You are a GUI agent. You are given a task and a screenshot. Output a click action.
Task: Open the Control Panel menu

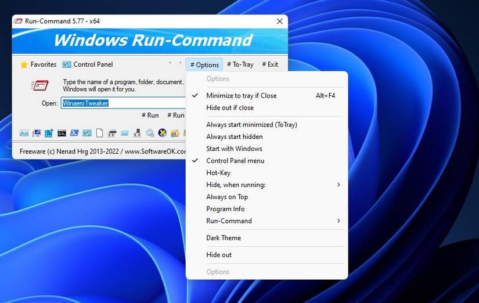(x=88, y=64)
